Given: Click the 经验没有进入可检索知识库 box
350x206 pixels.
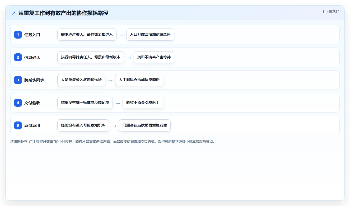Looking at the screenshot, I should [x=83, y=125].
